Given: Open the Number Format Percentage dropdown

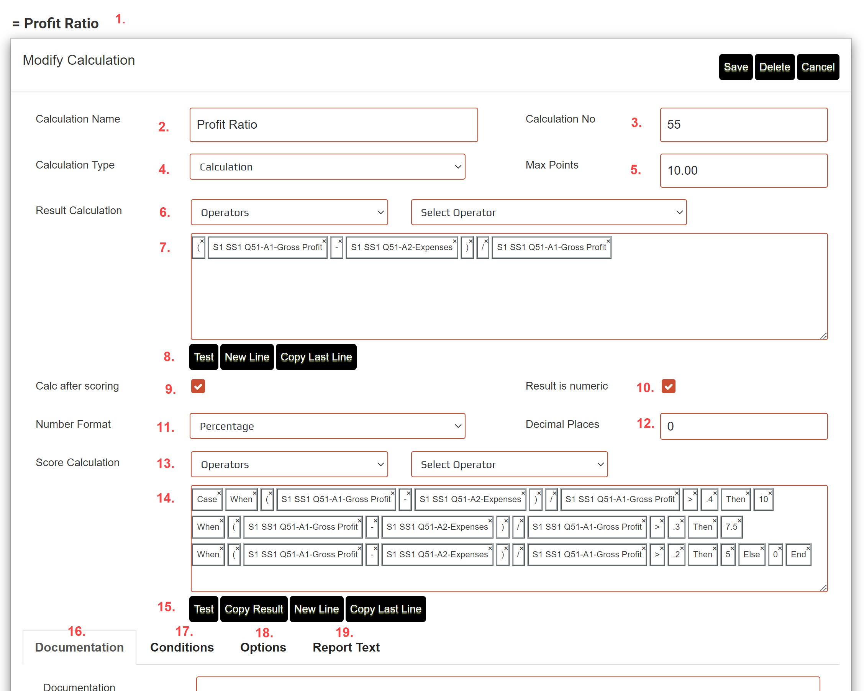Looking at the screenshot, I should (328, 426).
